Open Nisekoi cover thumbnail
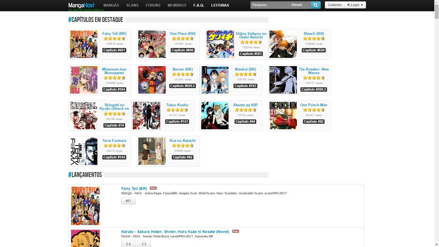This screenshot has width=439, height=247. [215, 80]
